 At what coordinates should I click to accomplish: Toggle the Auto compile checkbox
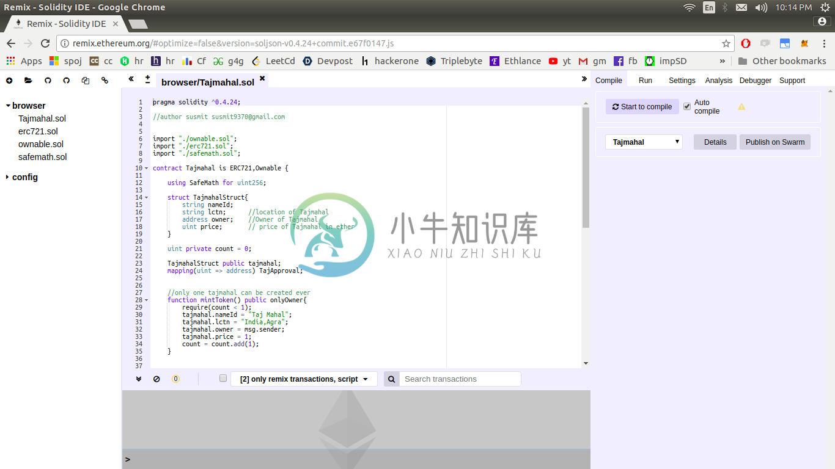pos(687,106)
